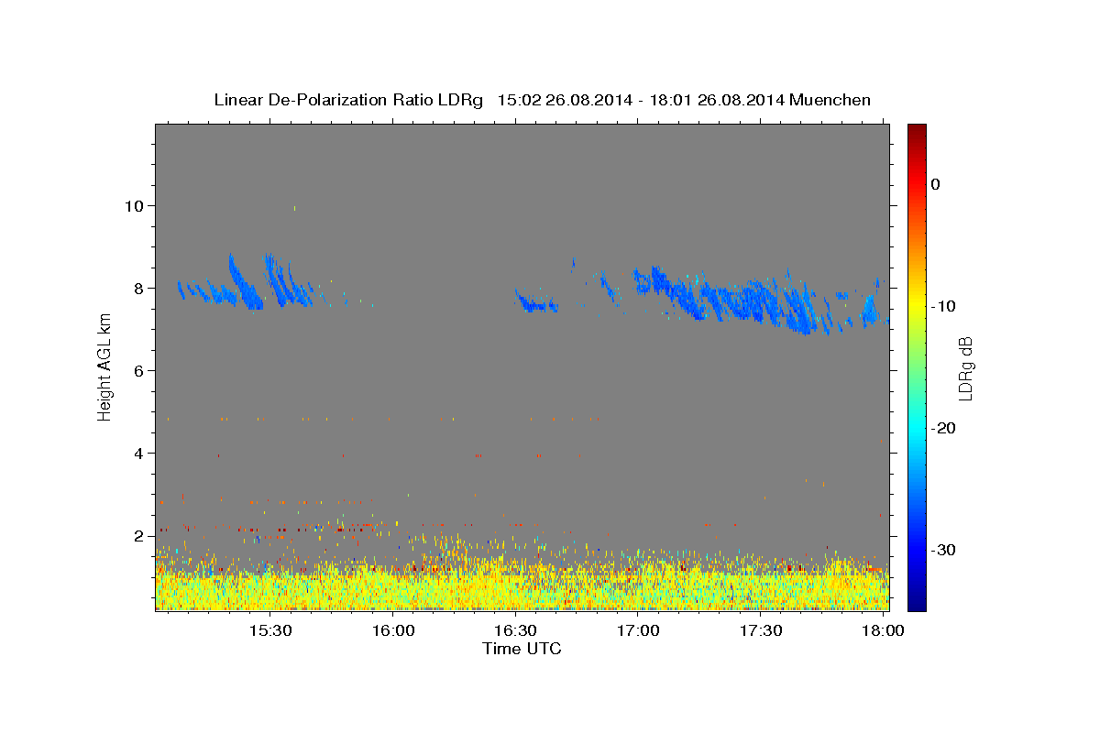Screen dimensions: 1100x733
Task: Click the 'Time UTC' x-axis label
Action: pos(522,649)
